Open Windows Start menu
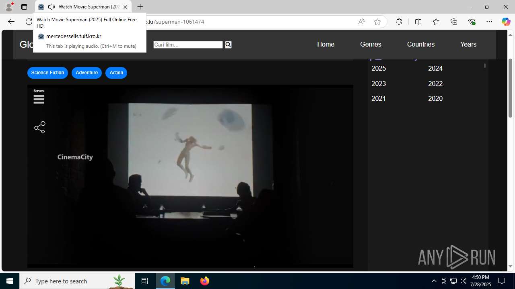515x289 pixels. tap(10, 281)
